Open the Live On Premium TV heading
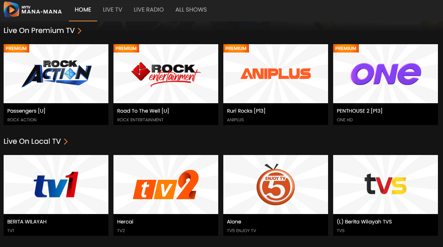Screen dimensions: 443x247 click(39, 31)
